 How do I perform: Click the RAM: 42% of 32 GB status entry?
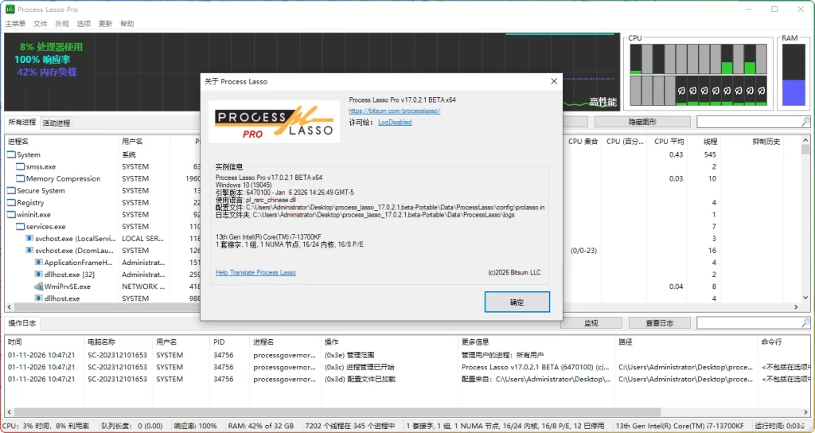(261, 426)
